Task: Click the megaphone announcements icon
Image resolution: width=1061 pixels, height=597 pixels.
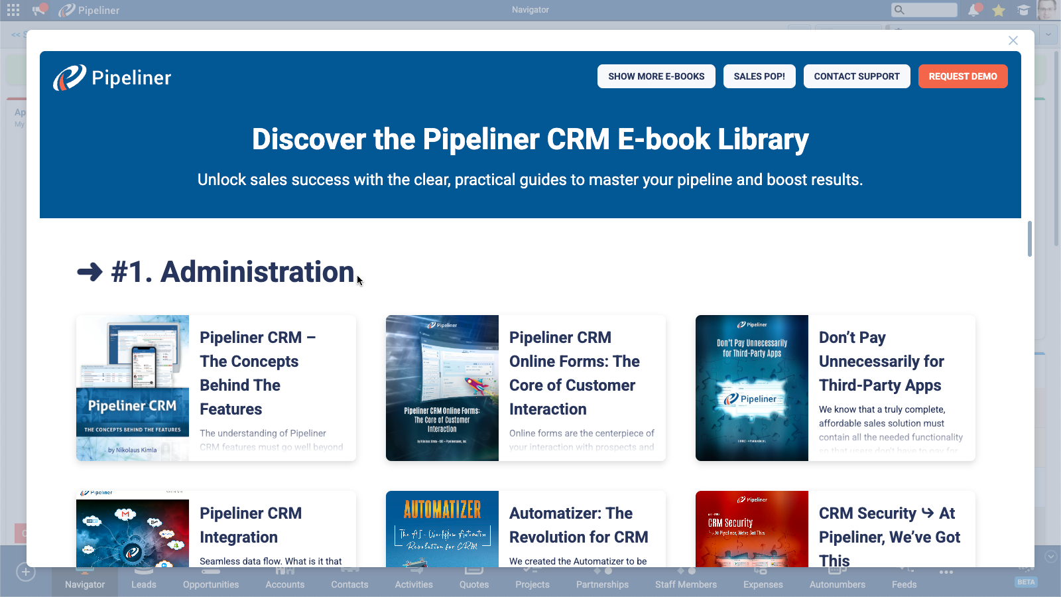Action: [40, 10]
